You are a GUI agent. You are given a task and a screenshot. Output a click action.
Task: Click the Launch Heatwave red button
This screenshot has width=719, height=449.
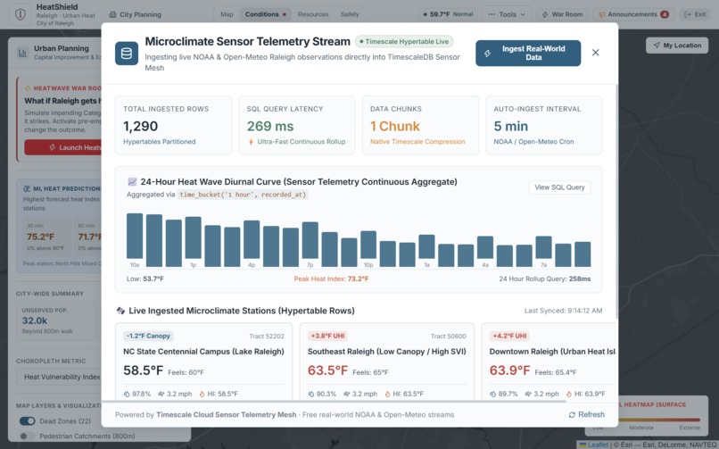point(63,147)
